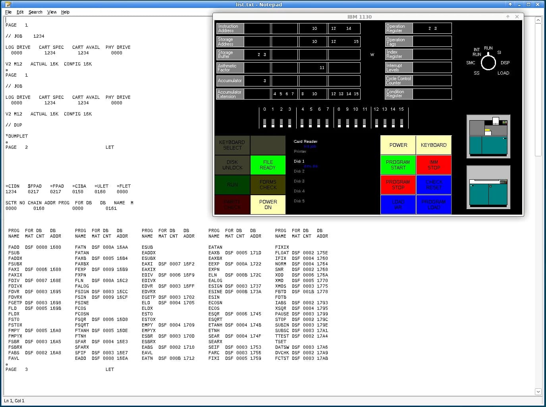Click the printer machine picture
The width and height of the screenshot is (546, 407).
click(x=488, y=187)
